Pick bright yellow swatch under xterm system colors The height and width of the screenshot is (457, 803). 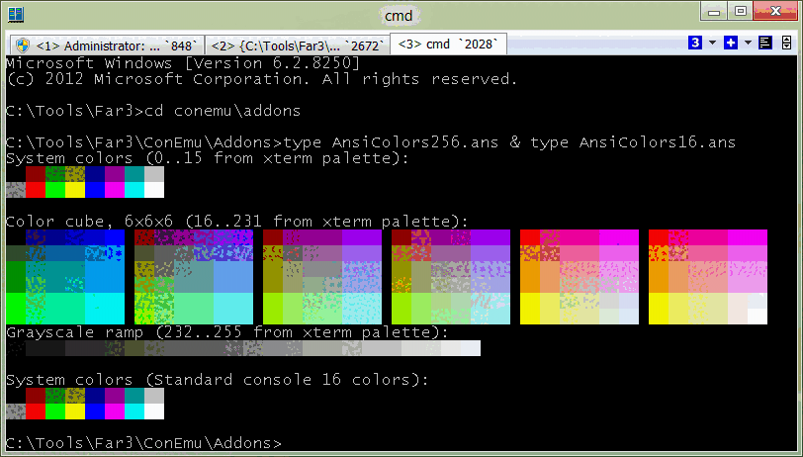(75, 190)
